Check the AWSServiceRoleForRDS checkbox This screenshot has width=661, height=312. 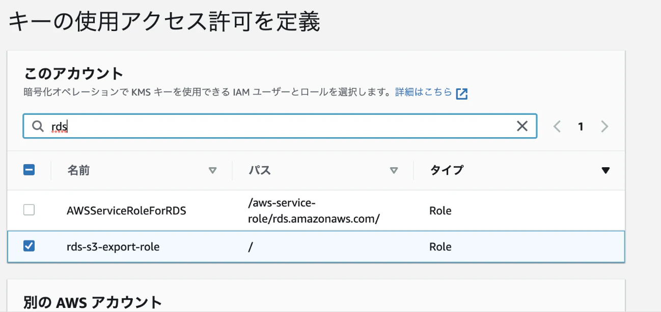(29, 210)
